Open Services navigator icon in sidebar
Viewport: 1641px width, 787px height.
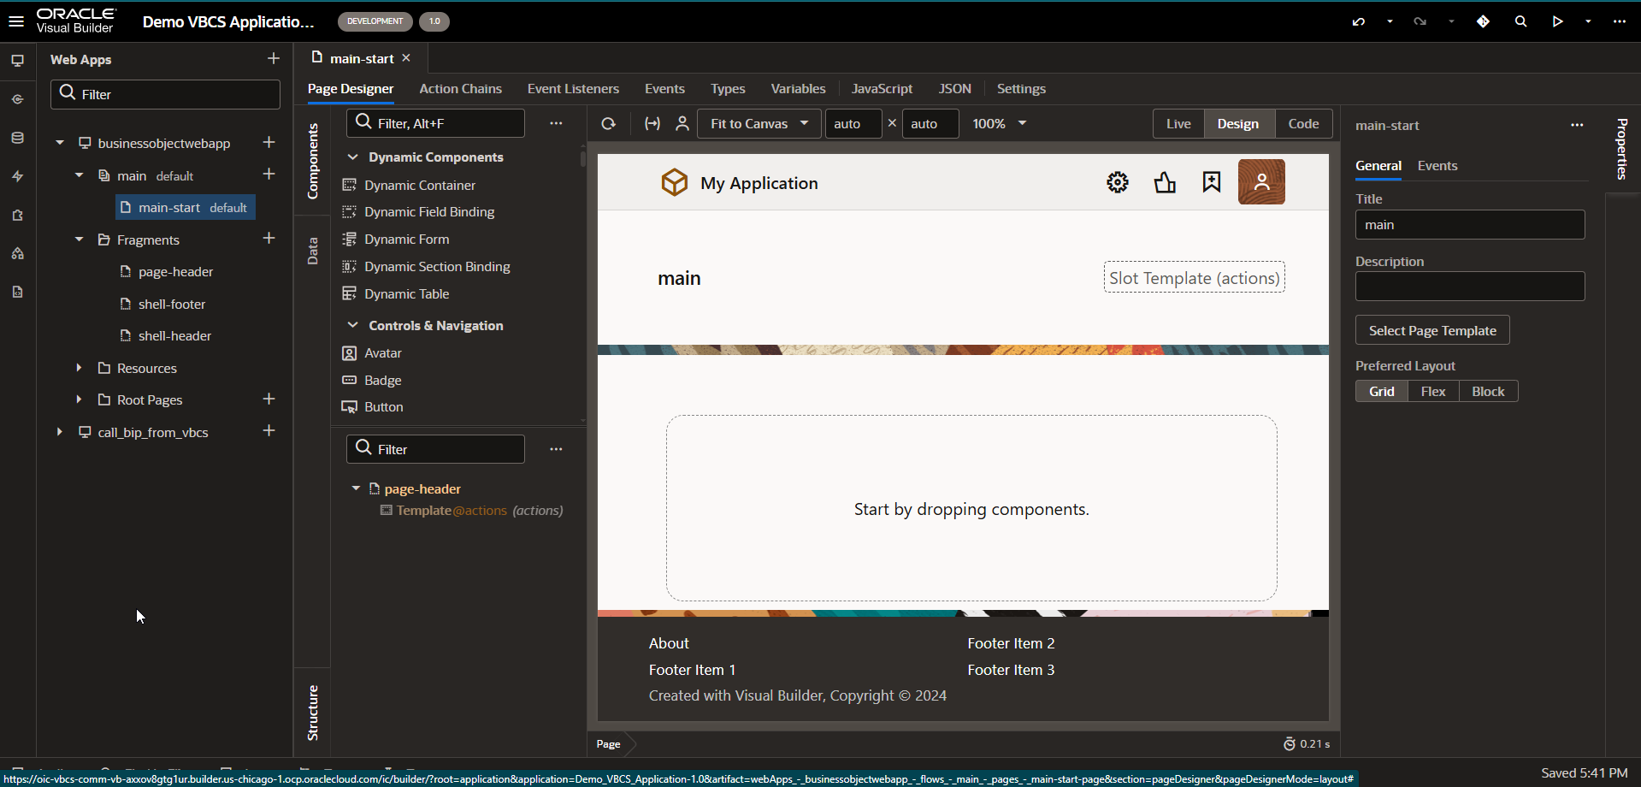(x=17, y=99)
